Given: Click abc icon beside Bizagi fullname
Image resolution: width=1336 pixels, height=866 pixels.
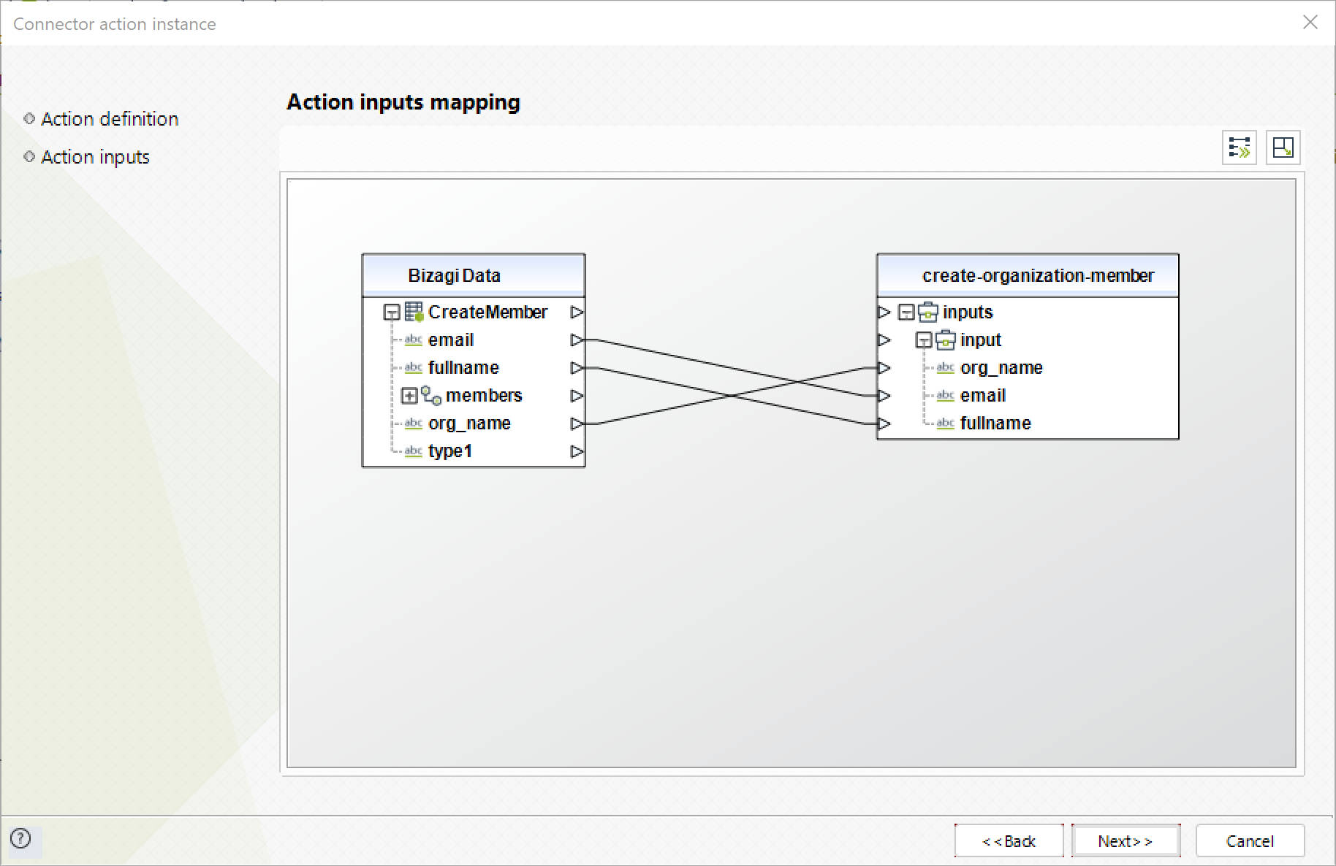Looking at the screenshot, I should coord(414,368).
